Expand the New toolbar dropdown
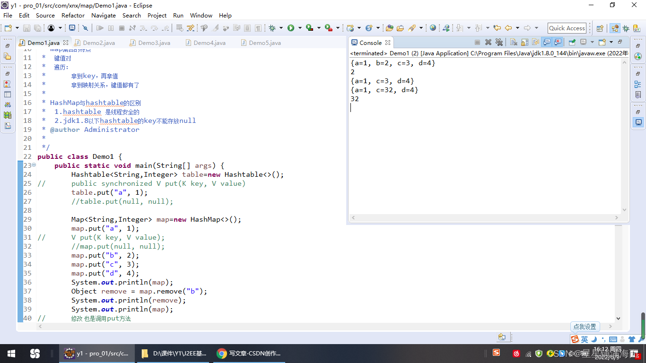 (17, 28)
